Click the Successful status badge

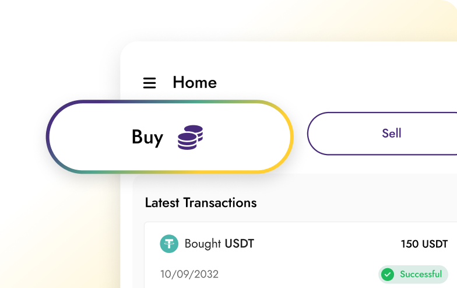413,274
